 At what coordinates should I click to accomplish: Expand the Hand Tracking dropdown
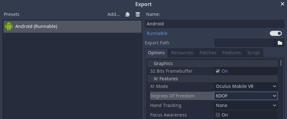tap(246, 105)
